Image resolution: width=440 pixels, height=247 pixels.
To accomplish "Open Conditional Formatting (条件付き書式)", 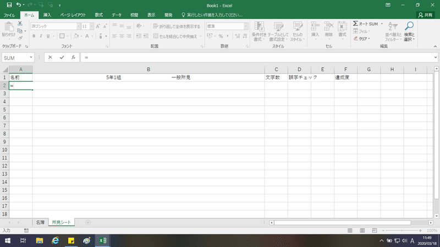I will click(x=258, y=31).
